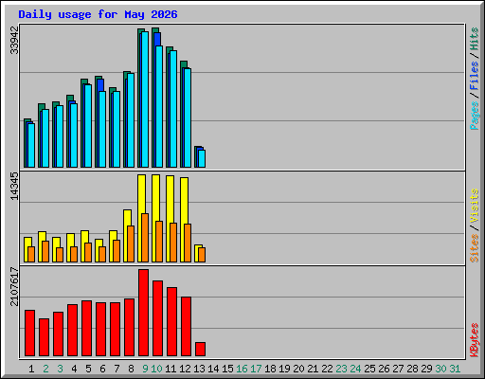Select day 14 on the x-axis
This screenshot has width=485, height=379.
pos(213,369)
